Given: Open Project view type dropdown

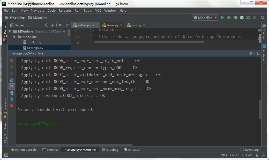Looking at the screenshot, I should [x=20, y=25].
